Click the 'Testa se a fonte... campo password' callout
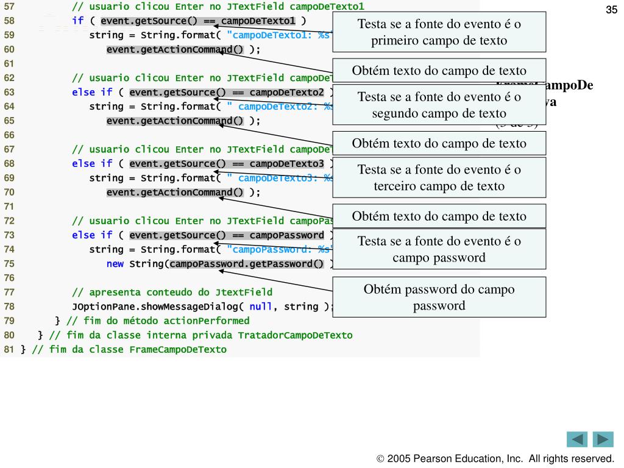624x468 pixels. (x=439, y=249)
